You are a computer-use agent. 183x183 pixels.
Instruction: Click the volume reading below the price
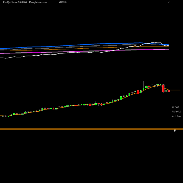click(x=176, y=112)
